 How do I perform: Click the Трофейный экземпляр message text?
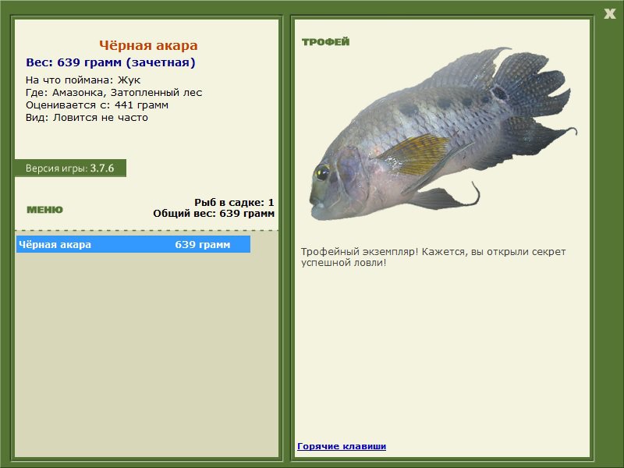point(433,257)
